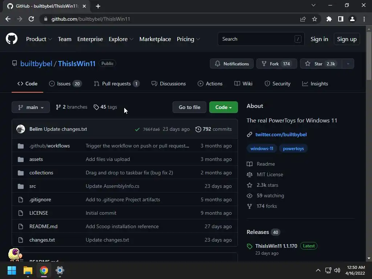Click Sign up button
The height and width of the screenshot is (279, 372).
pyautogui.click(x=347, y=39)
